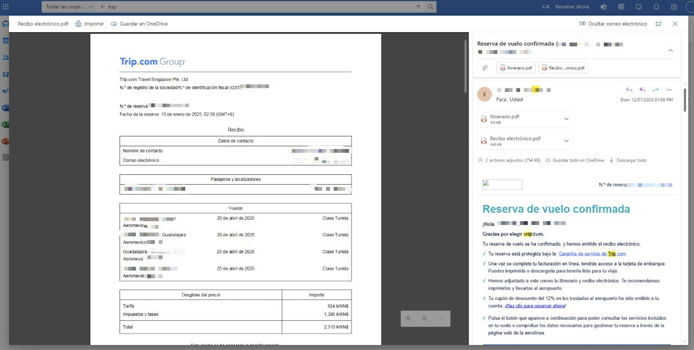
Task: Click Recibo electrónico.pdf title in toolbar
Action: point(43,24)
